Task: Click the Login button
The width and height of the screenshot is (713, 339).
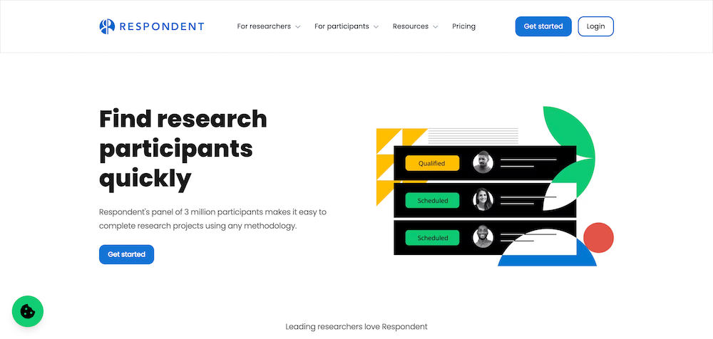Action: (595, 26)
